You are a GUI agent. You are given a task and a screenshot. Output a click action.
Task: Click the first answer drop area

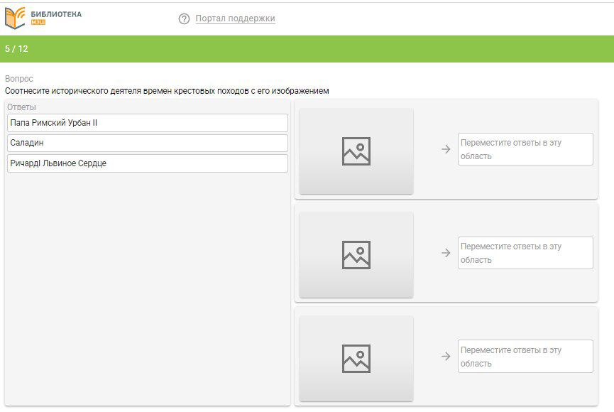pyautogui.click(x=525, y=149)
